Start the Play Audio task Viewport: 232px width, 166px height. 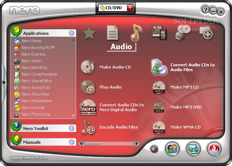coord(111,87)
